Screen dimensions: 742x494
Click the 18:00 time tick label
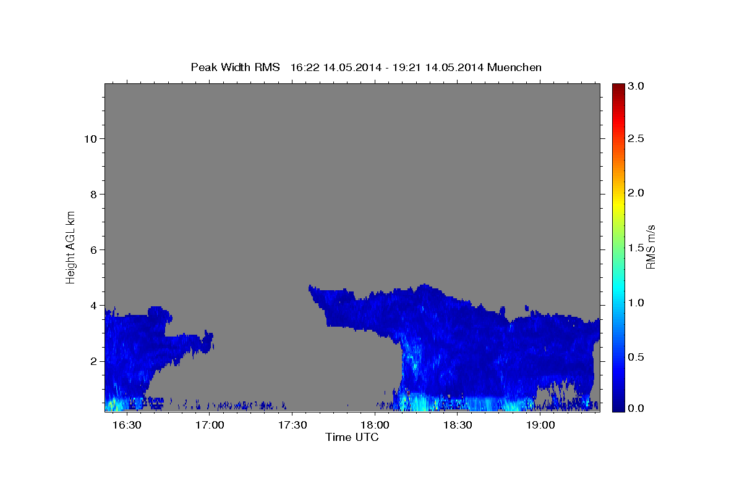[x=375, y=425]
